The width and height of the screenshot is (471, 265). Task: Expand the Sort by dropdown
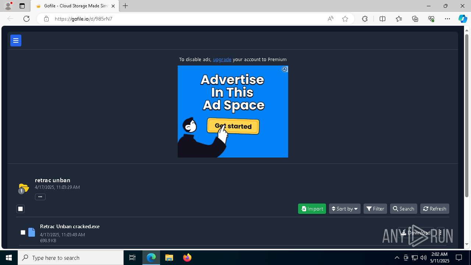(345, 209)
